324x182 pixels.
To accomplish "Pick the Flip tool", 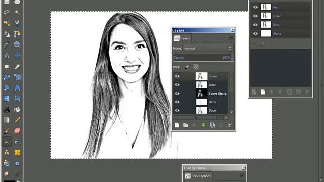I will 7,99.
